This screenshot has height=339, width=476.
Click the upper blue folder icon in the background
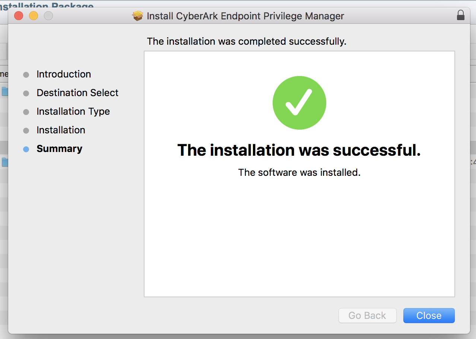tap(4, 91)
